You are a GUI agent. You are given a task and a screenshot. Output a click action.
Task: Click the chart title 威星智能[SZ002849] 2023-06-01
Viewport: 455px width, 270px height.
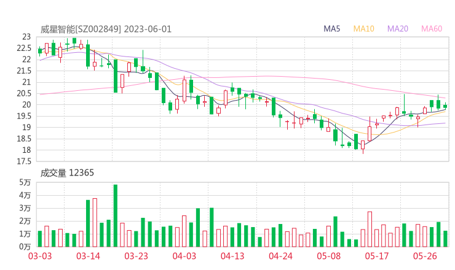click(106, 29)
